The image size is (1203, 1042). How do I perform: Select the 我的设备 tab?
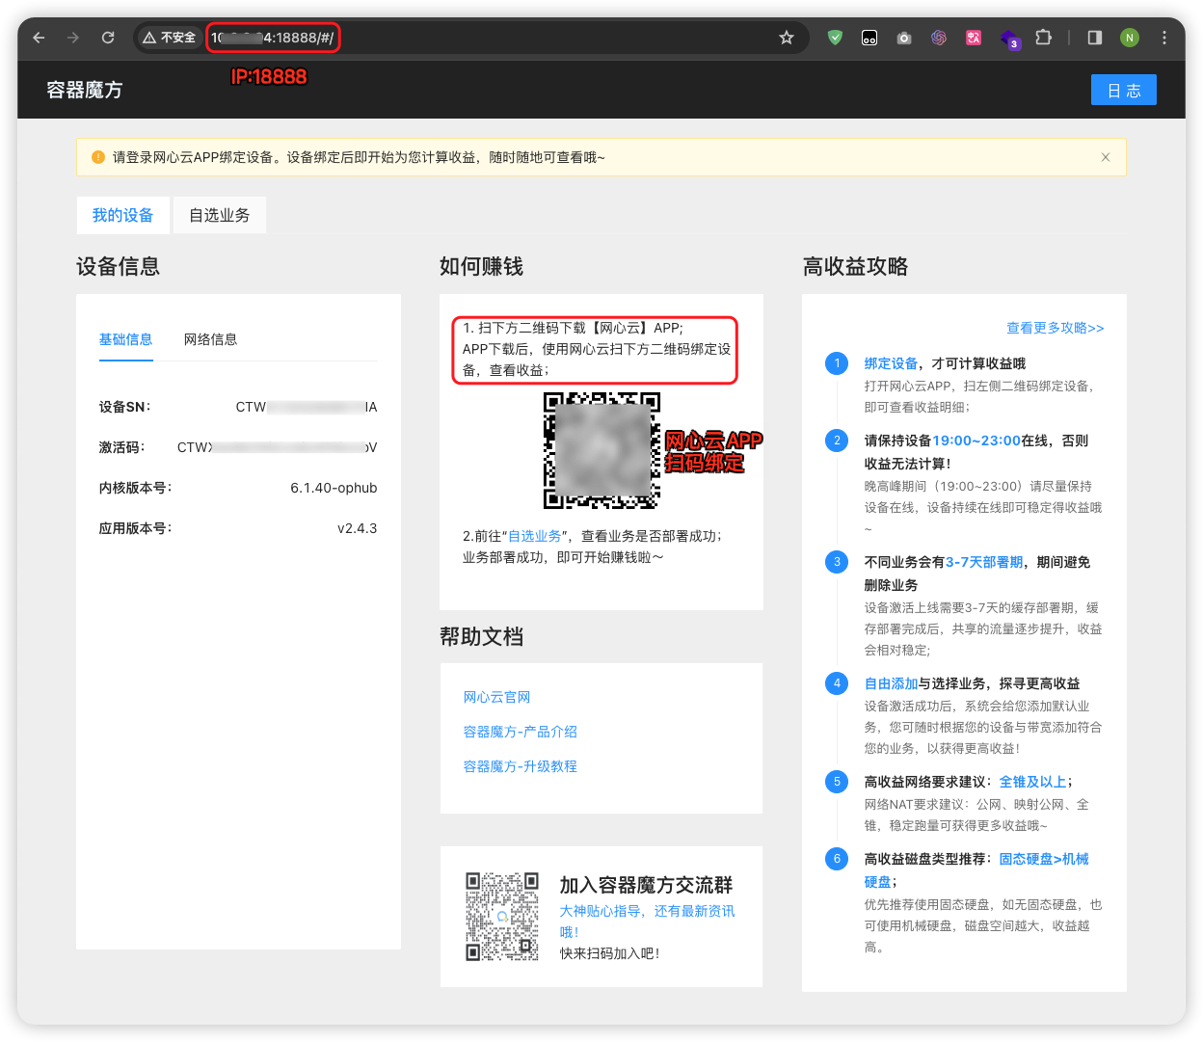click(123, 215)
